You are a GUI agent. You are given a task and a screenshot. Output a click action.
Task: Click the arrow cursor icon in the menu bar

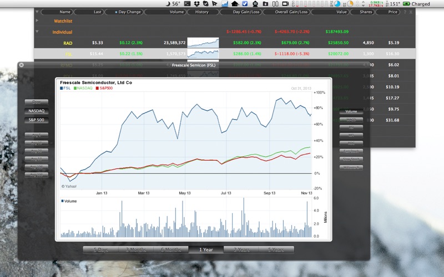tap(214, 4)
